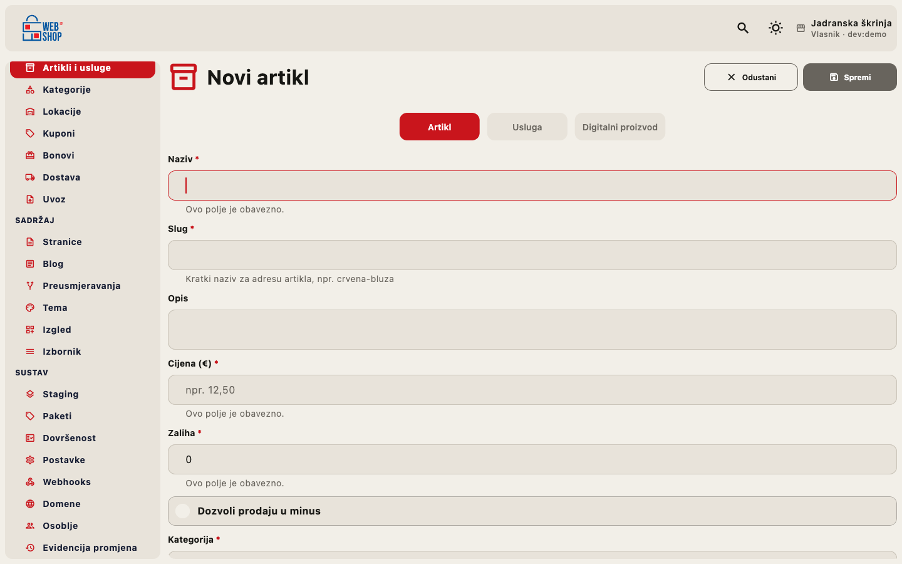Click the Izbornik hamburger icon
The width and height of the screenshot is (902, 564).
pyautogui.click(x=30, y=352)
